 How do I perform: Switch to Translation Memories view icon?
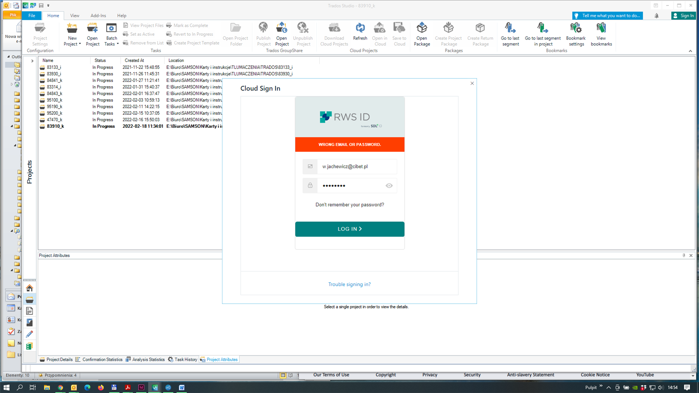[30, 346]
